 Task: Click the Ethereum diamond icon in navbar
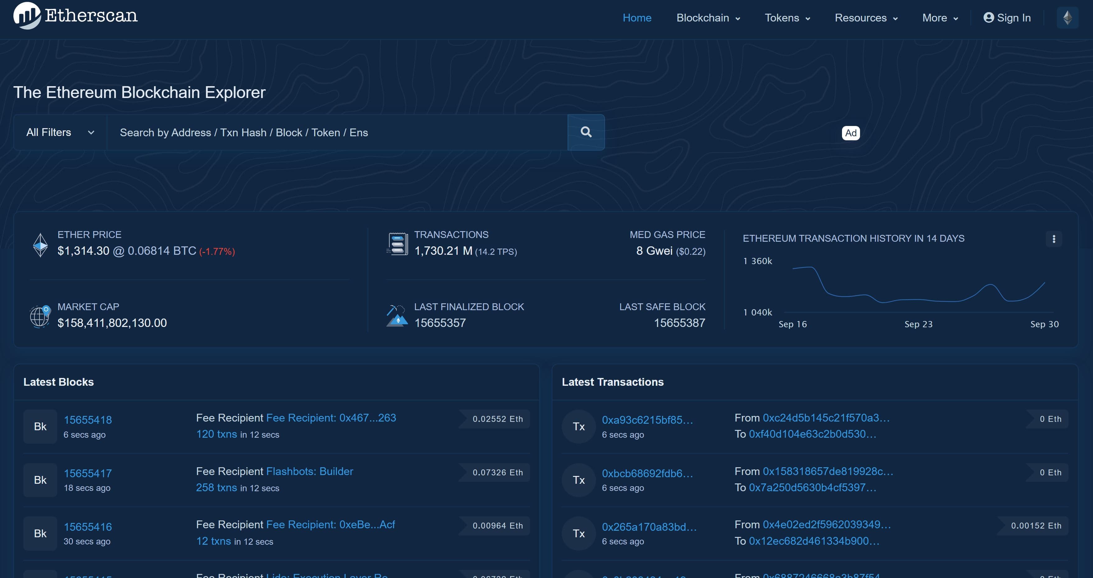(x=1067, y=18)
